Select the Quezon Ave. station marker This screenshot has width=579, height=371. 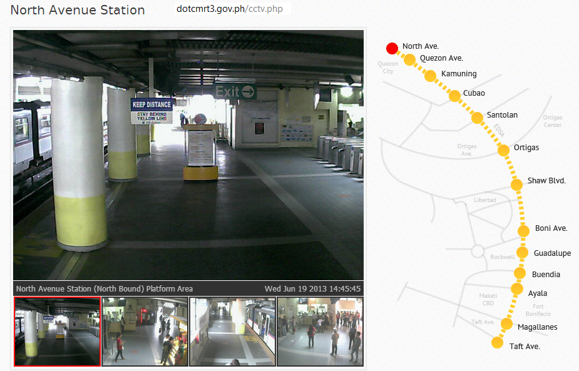[x=410, y=59]
